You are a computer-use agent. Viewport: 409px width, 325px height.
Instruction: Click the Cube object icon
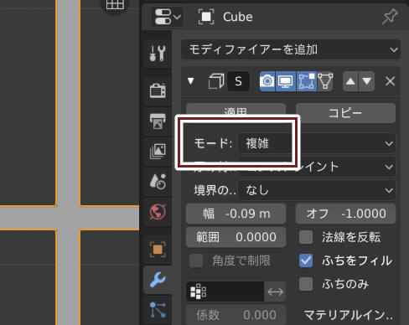point(206,17)
